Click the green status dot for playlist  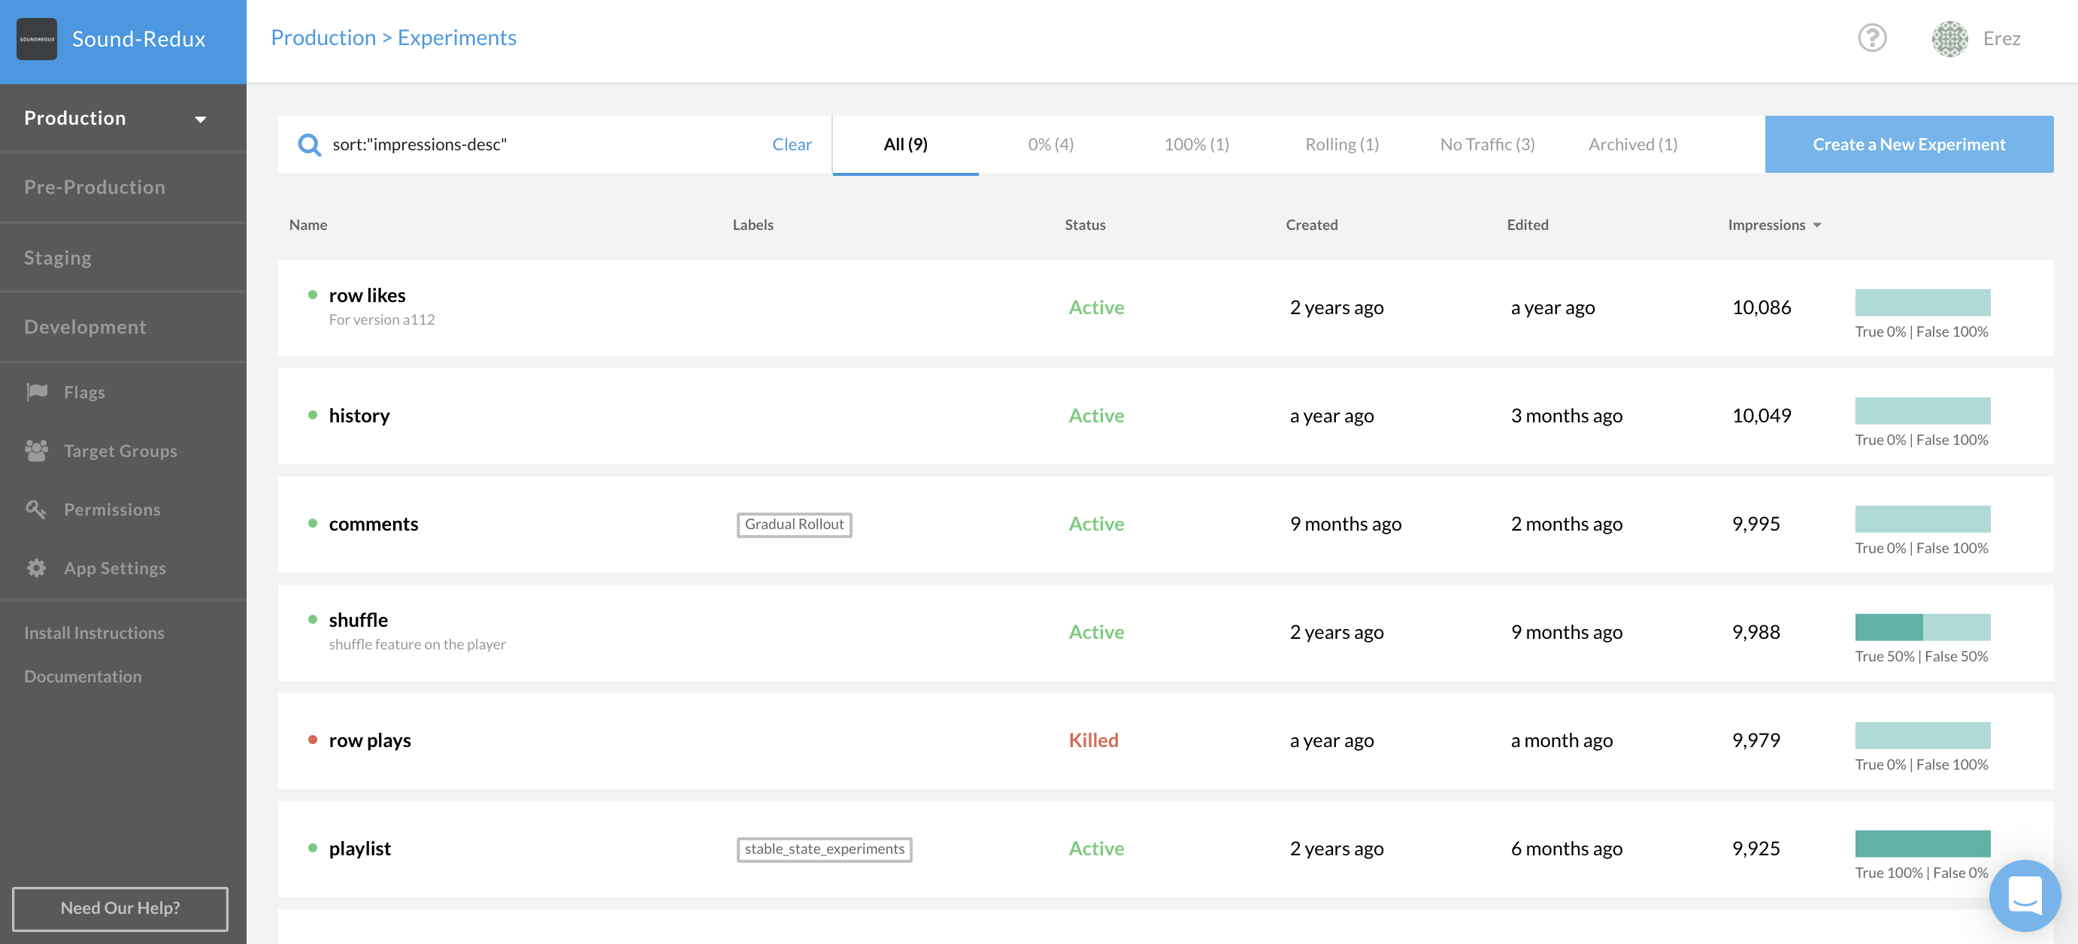(312, 847)
